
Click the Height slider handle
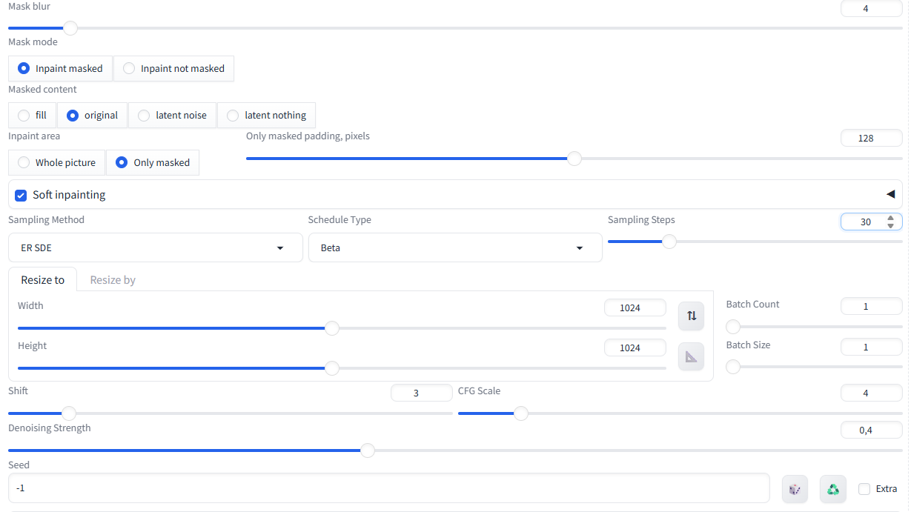tap(332, 368)
